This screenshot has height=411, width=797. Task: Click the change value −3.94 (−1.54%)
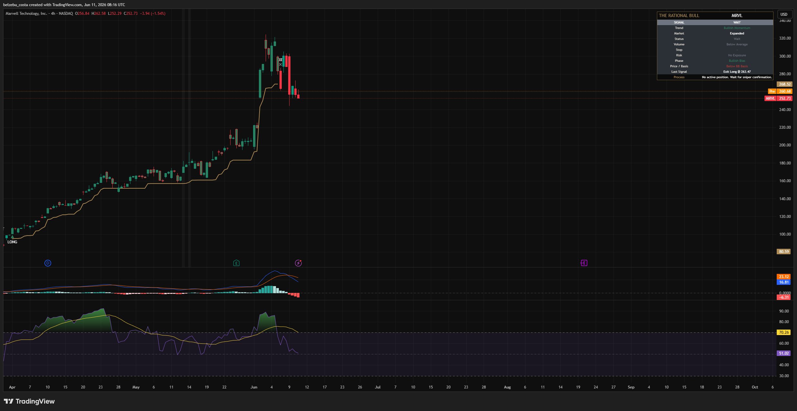point(153,14)
